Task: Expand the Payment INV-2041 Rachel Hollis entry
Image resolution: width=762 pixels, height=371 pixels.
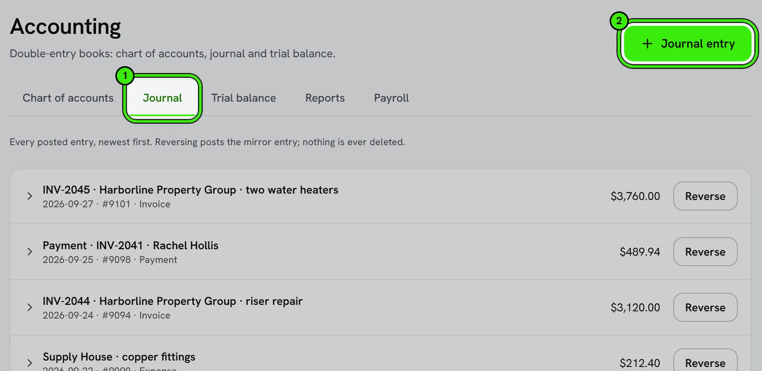Action: coord(29,252)
